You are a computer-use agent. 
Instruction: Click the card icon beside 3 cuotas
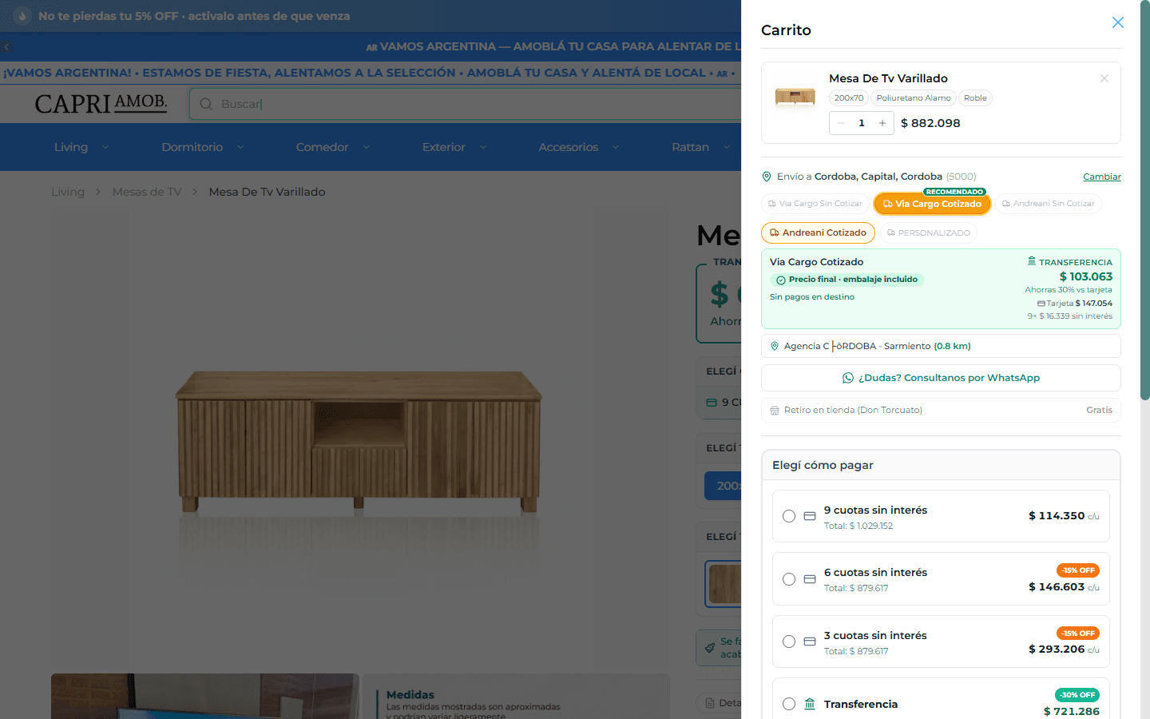(x=810, y=642)
